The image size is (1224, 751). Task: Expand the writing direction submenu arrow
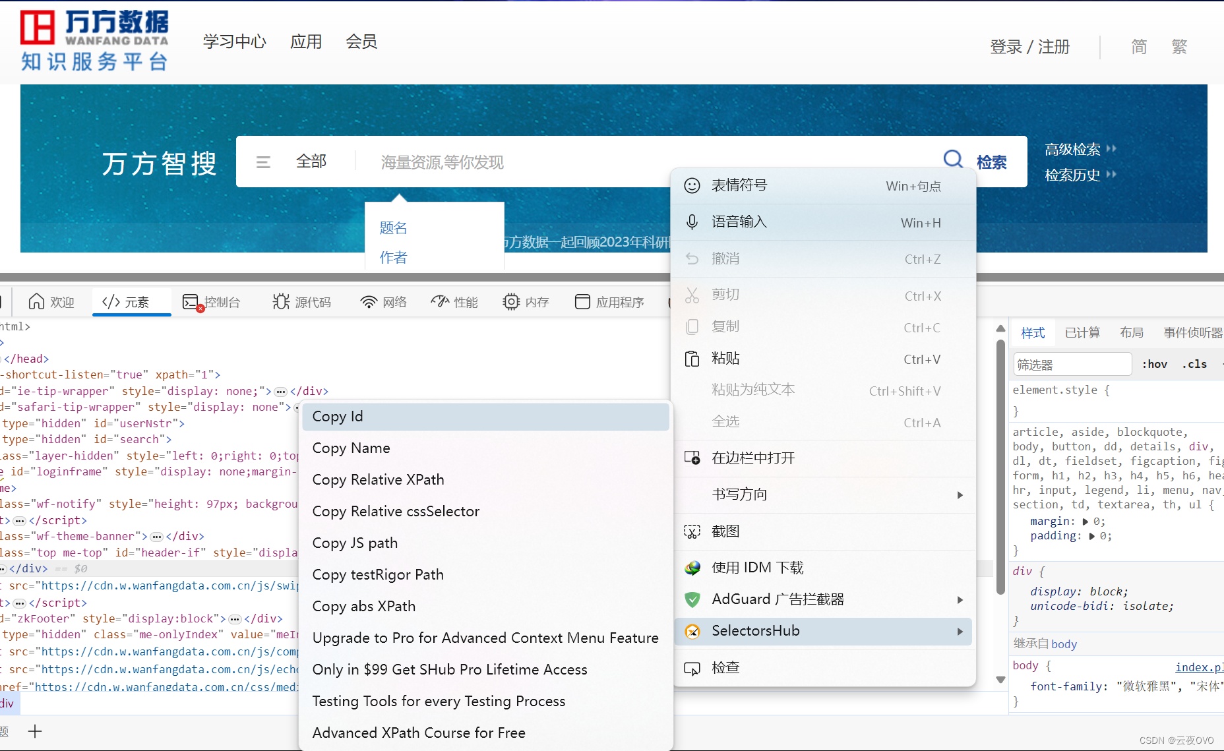click(x=960, y=495)
